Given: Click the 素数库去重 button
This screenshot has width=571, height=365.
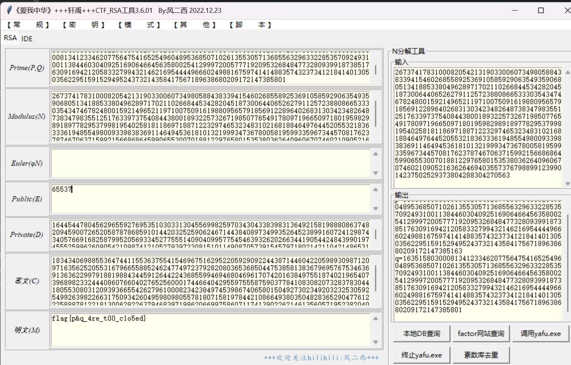Looking at the screenshot, I should [x=481, y=355].
